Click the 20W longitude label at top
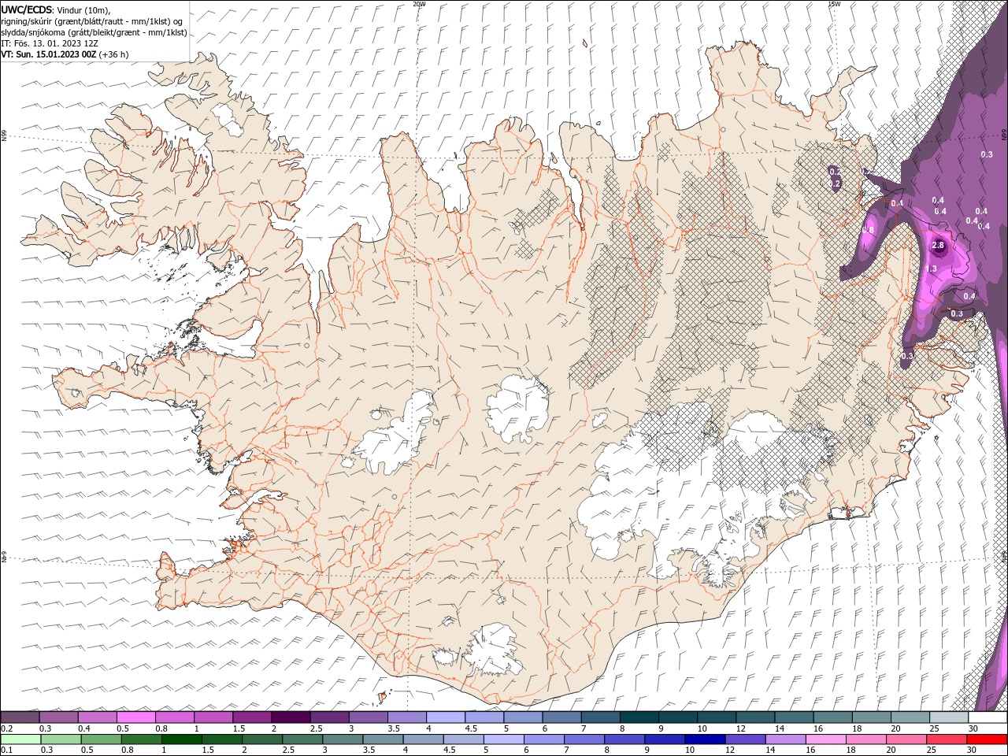This screenshot has width=1008, height=756. pos(419,4)
